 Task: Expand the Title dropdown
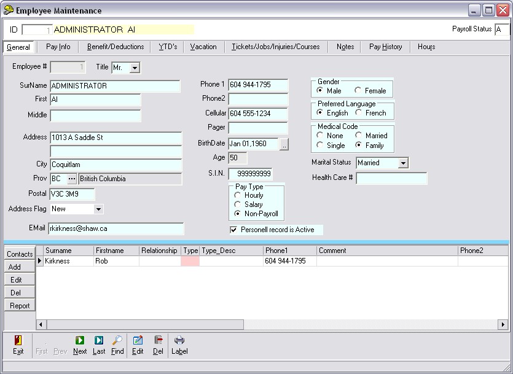[135, 68]
